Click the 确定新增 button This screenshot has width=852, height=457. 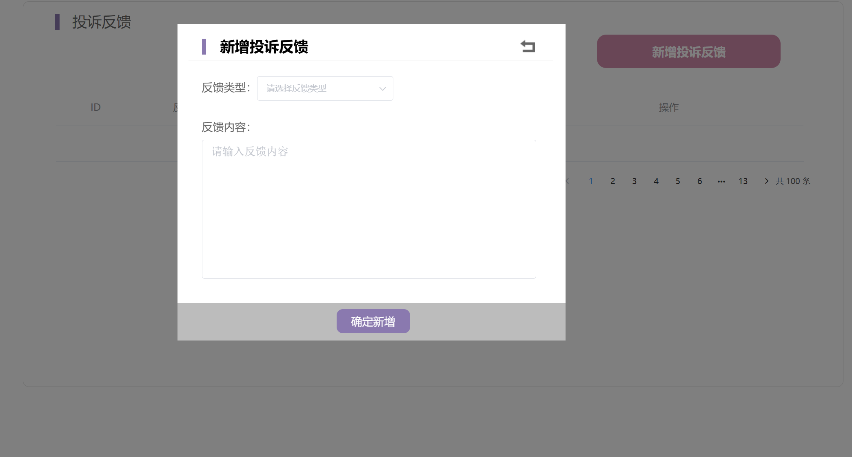point(373,321)
